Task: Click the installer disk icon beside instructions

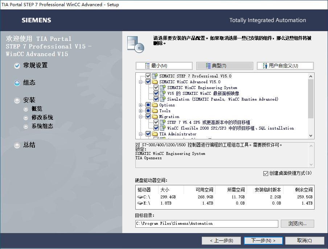Action: pyautogui.click(x=136, y=45)
